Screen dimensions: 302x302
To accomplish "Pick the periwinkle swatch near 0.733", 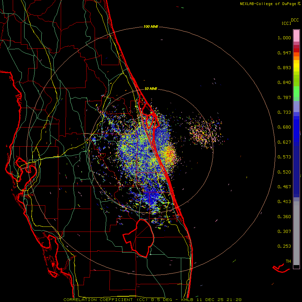I will [296, 107].
